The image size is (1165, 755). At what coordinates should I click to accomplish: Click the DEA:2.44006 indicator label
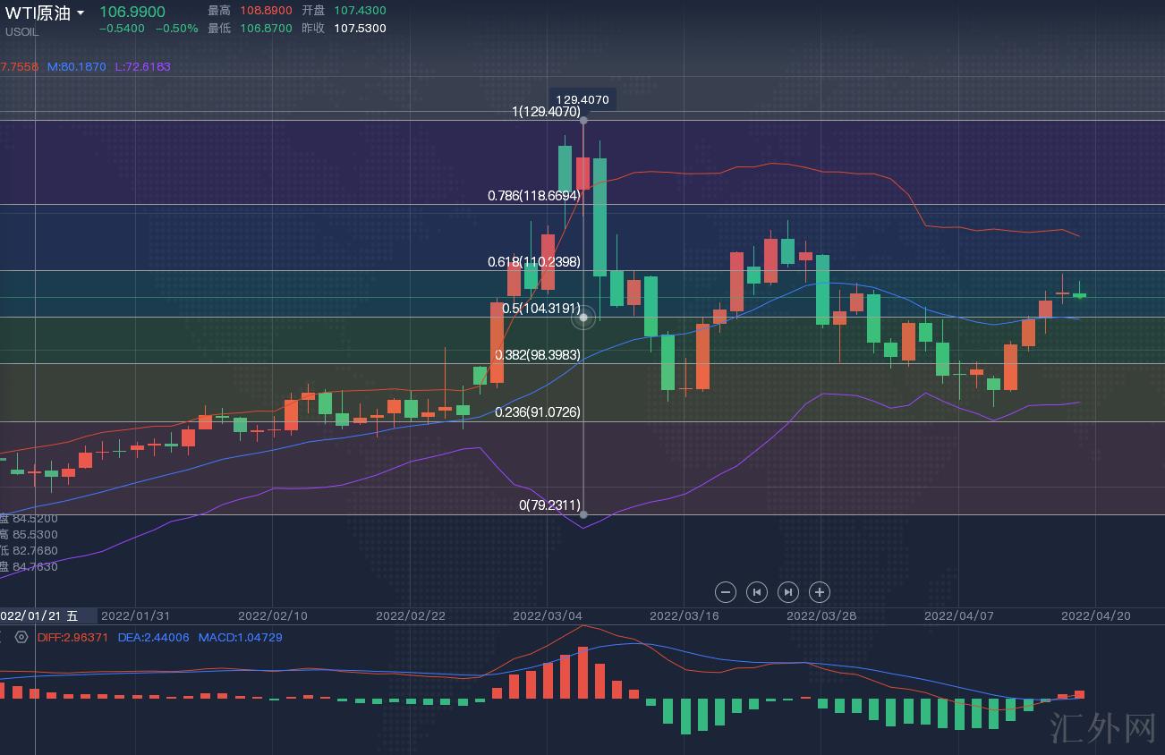coord(153,638)
